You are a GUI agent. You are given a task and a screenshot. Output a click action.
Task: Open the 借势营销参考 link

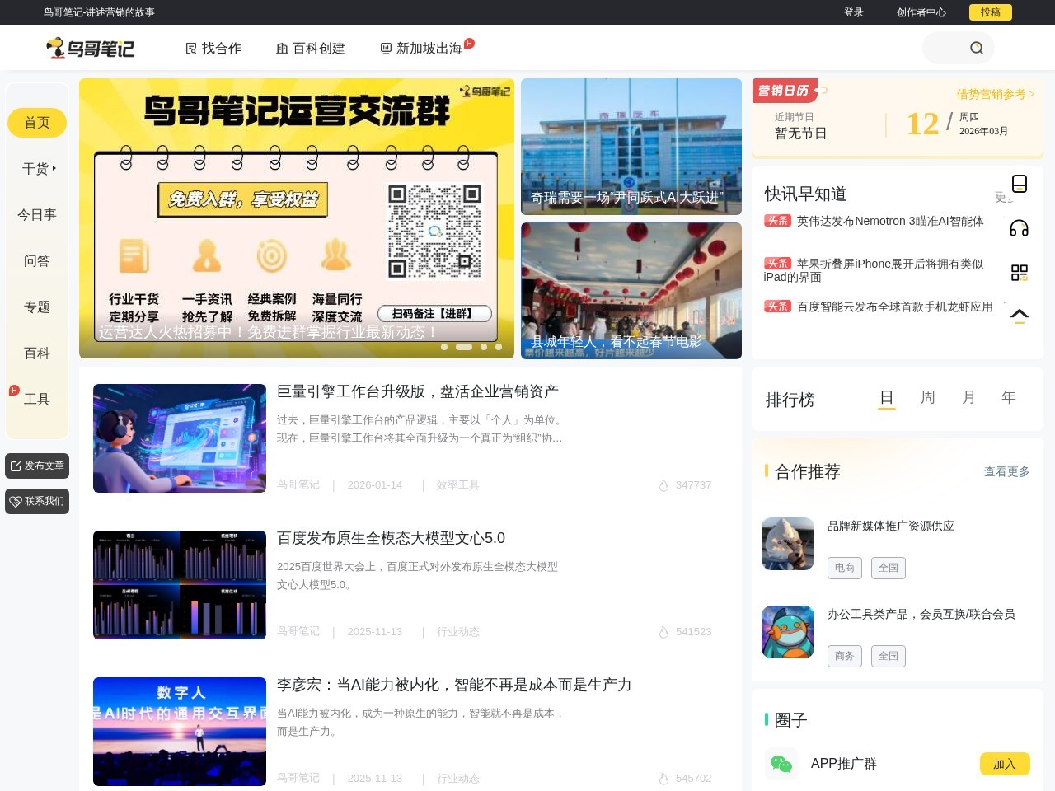click(x=993, y=94)
